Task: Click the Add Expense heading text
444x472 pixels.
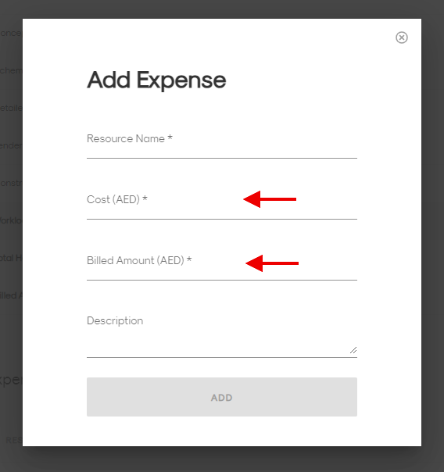Action: (156, 80)
